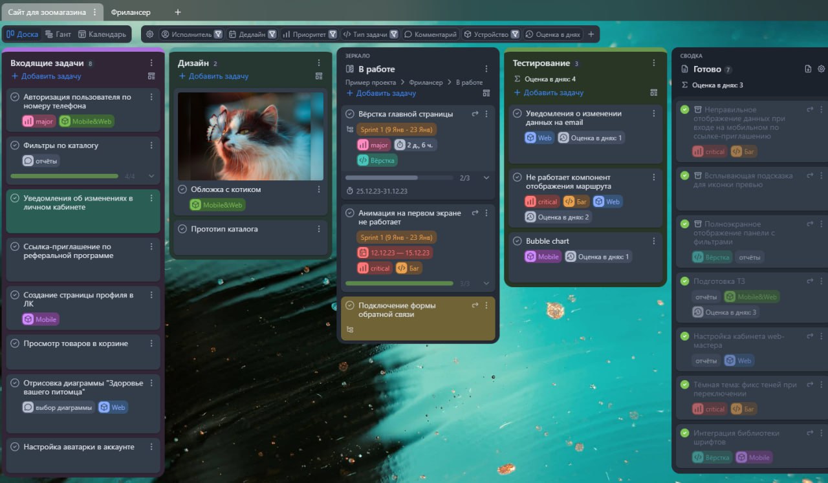Image resolution: width=828 pixels, height=483 pixels.
Task: Mark Просмотр товаров в корзине complete
Action: pos(15,343)
